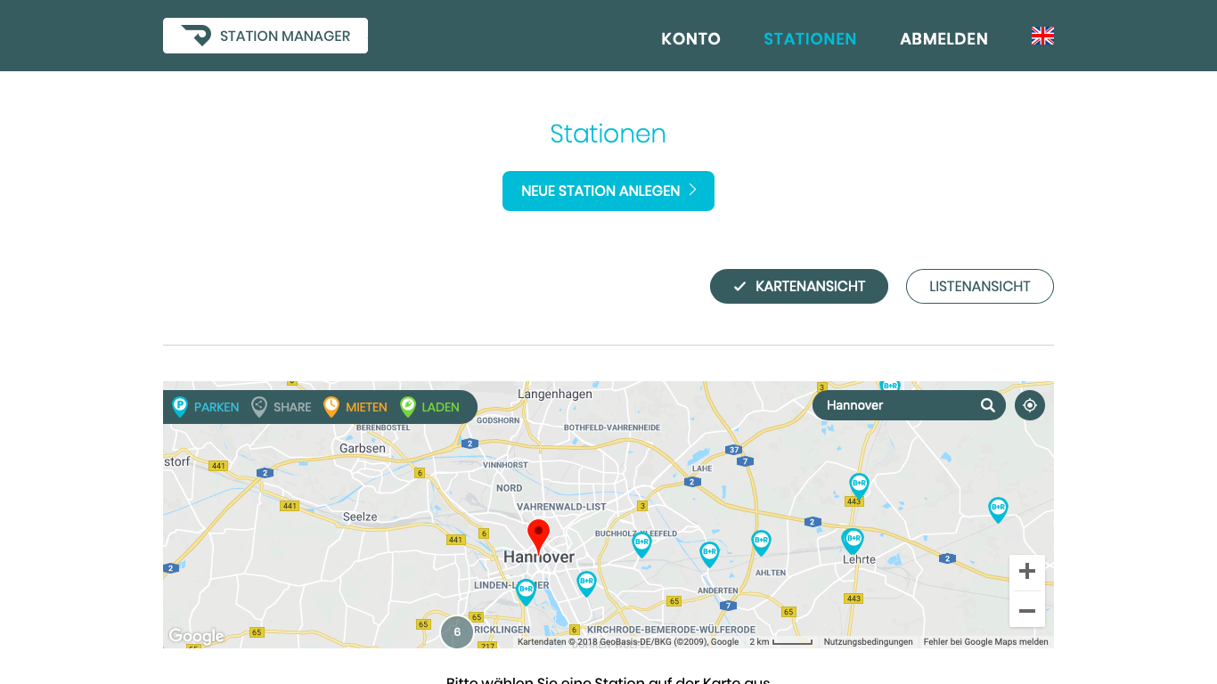The image size is (1217, 684).
Task: Click the zoom out minus icon
Action: pyautogui.click(x=1027, y=611)
